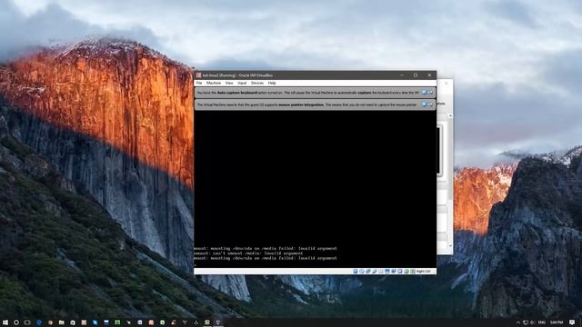Click scroll down arrow in background window
The height and width of the screenshot is (327, 582).
(x=450, y=245)
